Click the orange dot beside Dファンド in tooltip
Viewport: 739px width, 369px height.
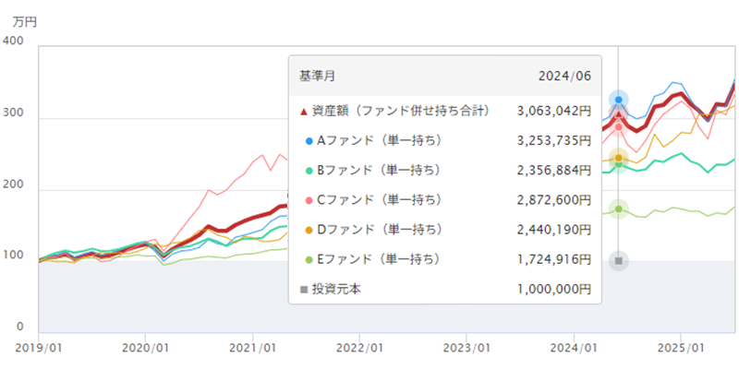pyautogui.click(x=308, y=230)
